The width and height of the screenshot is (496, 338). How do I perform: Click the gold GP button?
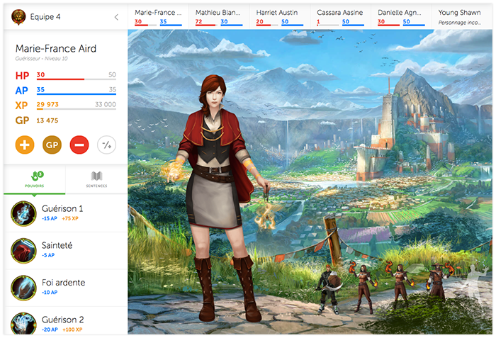[x=52, y=145]
